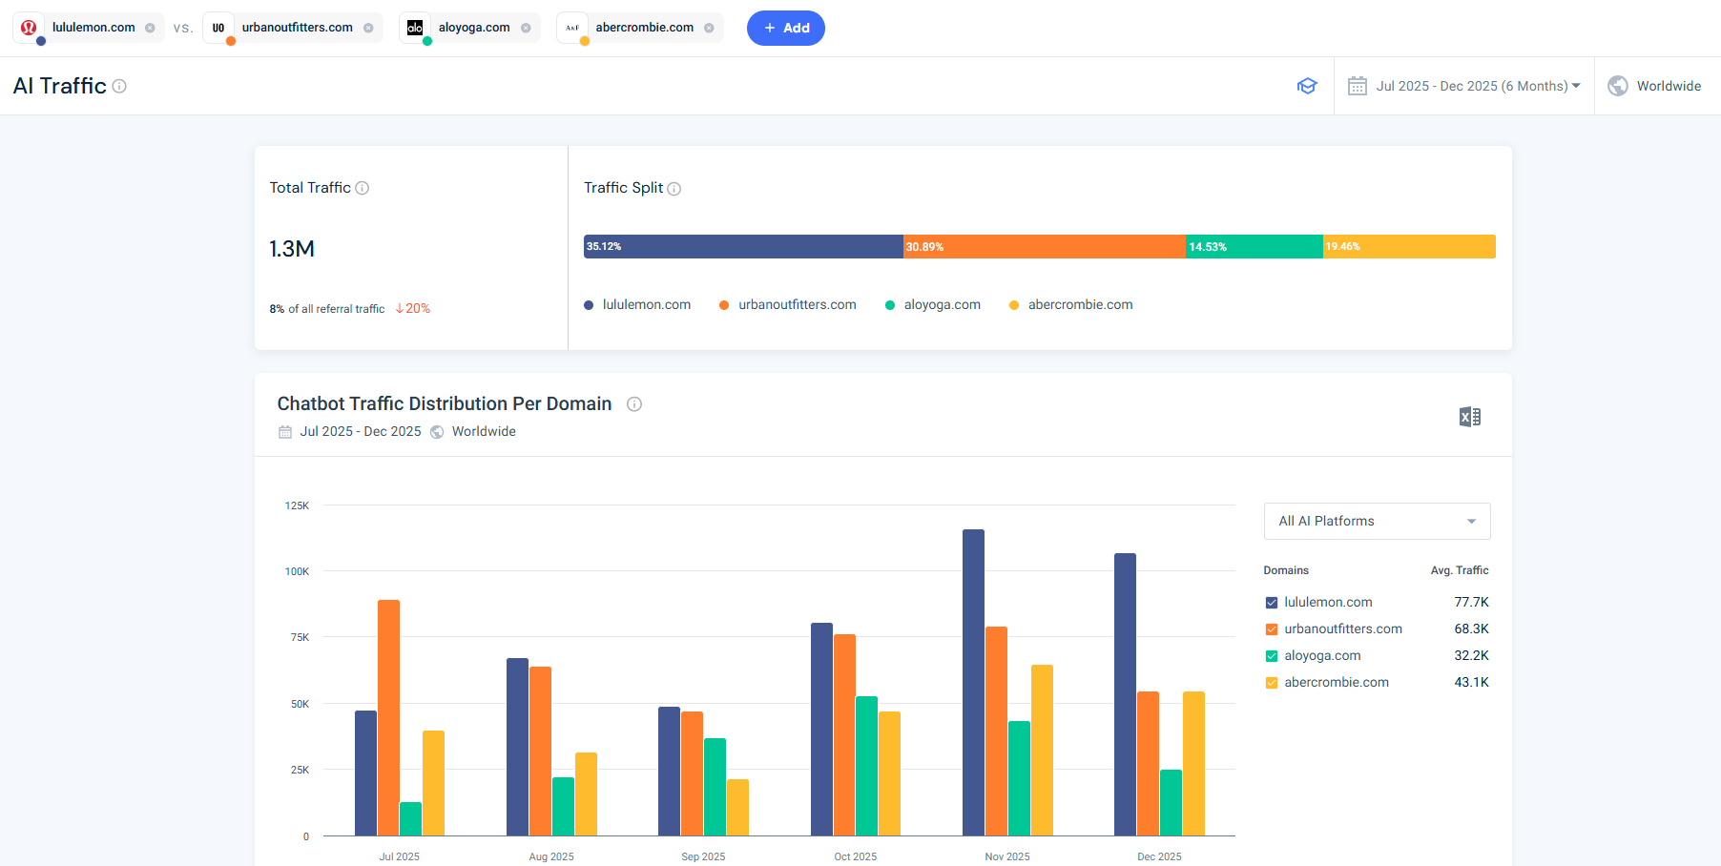Image resolution: width=1721 pixels, height=866 pixels.
Task: Click the urbanoutfitters.com favicon icon
Action: point(218,28)
